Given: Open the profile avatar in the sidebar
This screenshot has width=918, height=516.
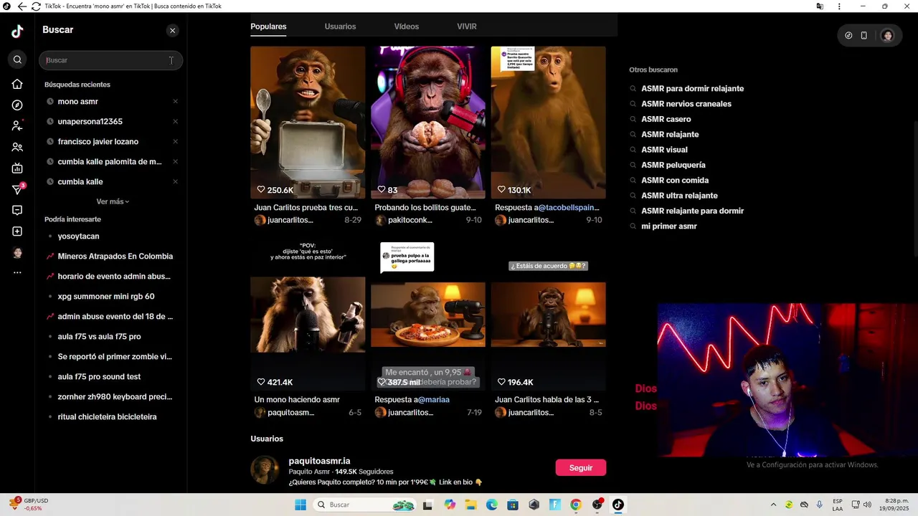Looking at the screenshot, I should tap(17, 252).
